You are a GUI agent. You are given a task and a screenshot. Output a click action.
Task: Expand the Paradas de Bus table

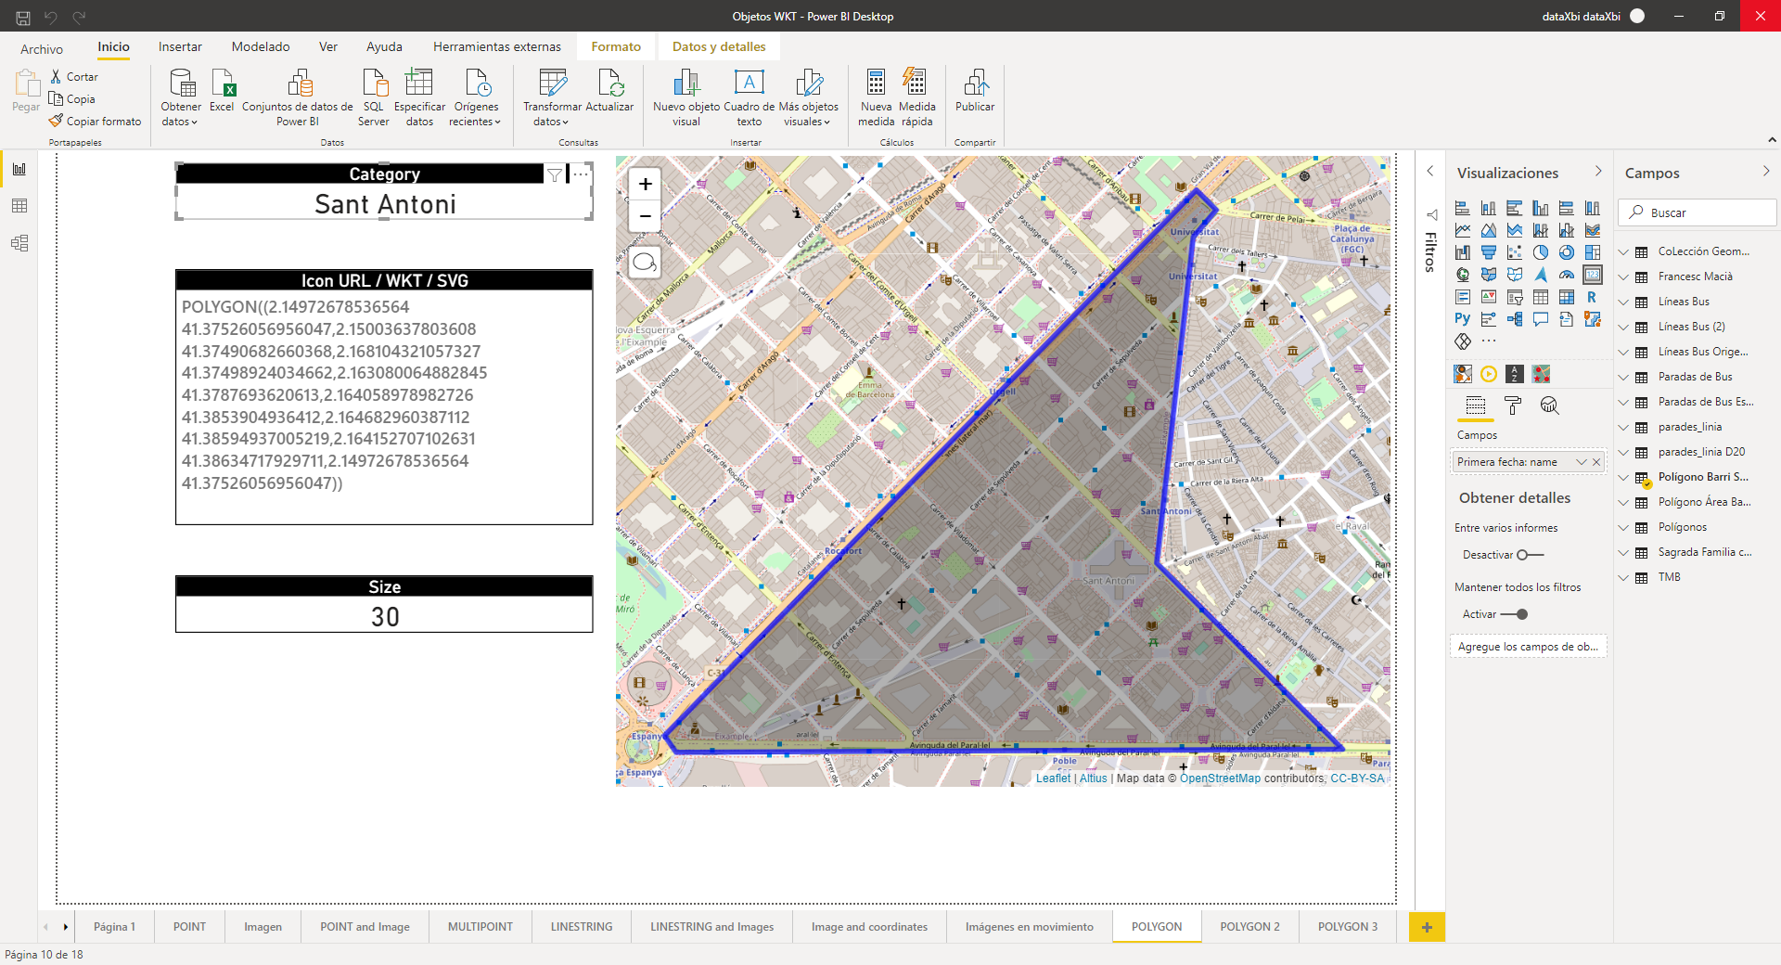[x=1623, y=377]
